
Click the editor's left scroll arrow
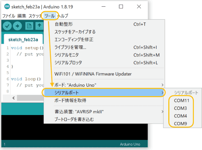[14, 98]
